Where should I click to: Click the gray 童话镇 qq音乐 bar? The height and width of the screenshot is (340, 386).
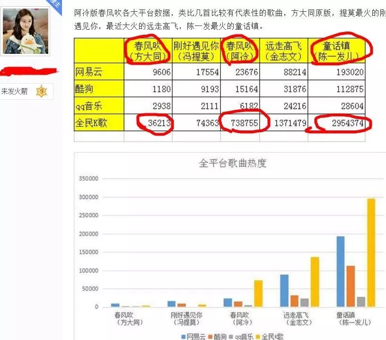pyautogui.click(x=361, y=302)
